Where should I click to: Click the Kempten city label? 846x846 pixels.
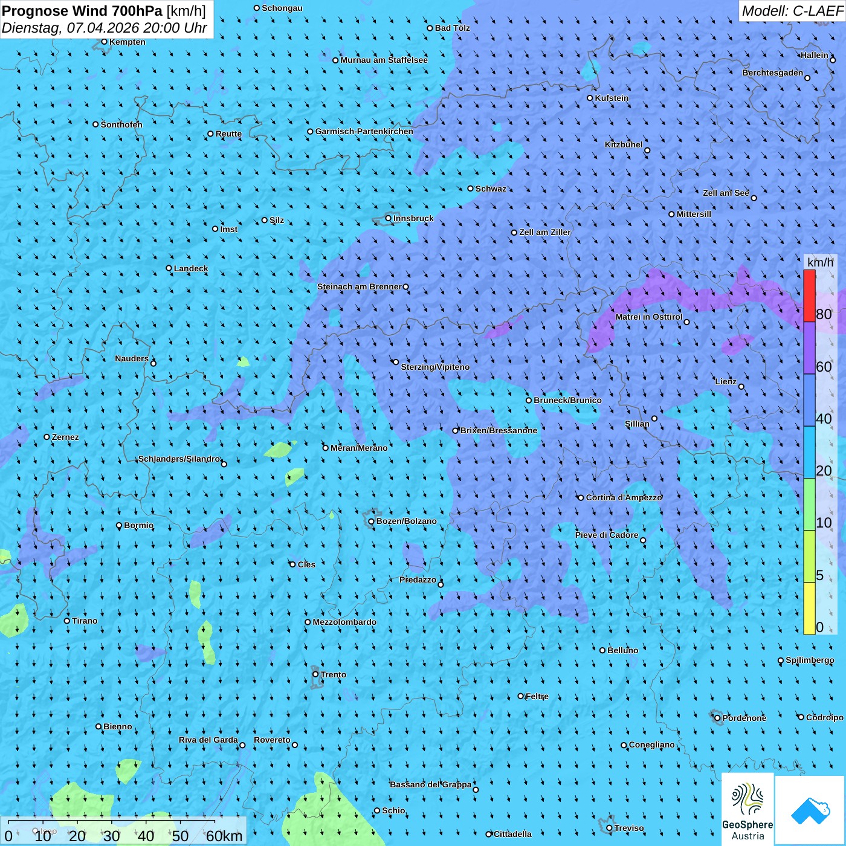(x=128, y=42)
